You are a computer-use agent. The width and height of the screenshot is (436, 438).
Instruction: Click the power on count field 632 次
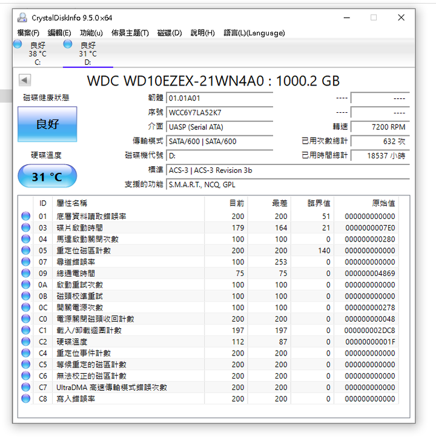point(380,141)
